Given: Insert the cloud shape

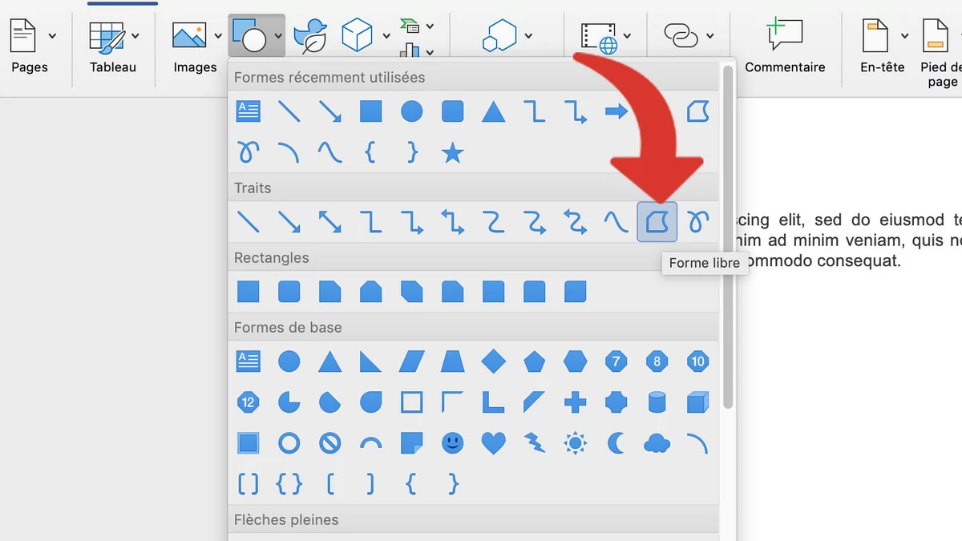Looking at the screenshot, I should [x=657, y=442].
